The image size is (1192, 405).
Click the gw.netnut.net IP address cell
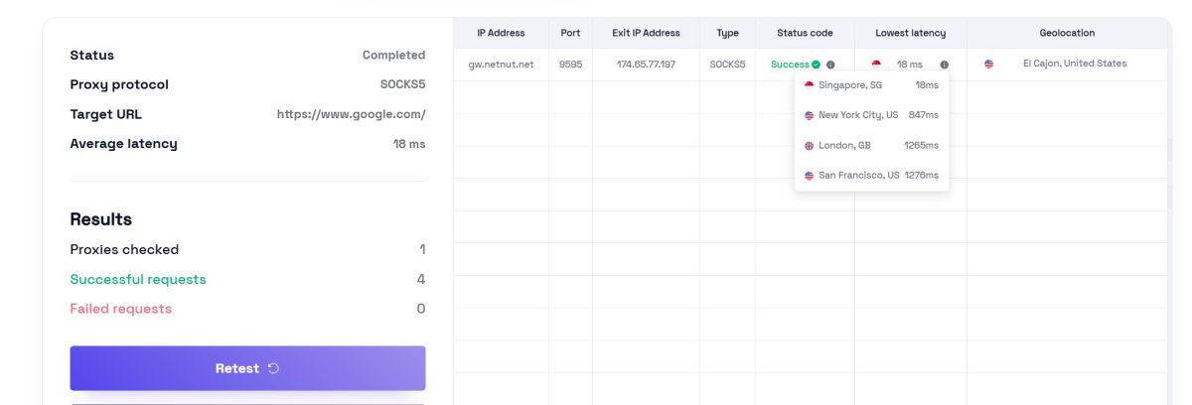501,65
